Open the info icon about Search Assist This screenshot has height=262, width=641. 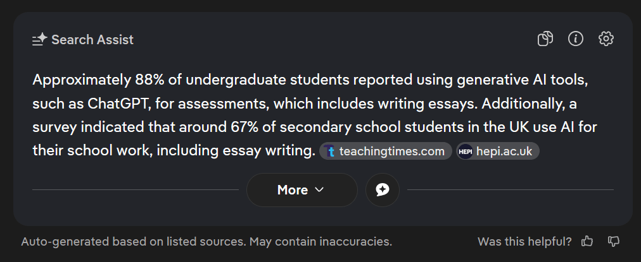576,39
